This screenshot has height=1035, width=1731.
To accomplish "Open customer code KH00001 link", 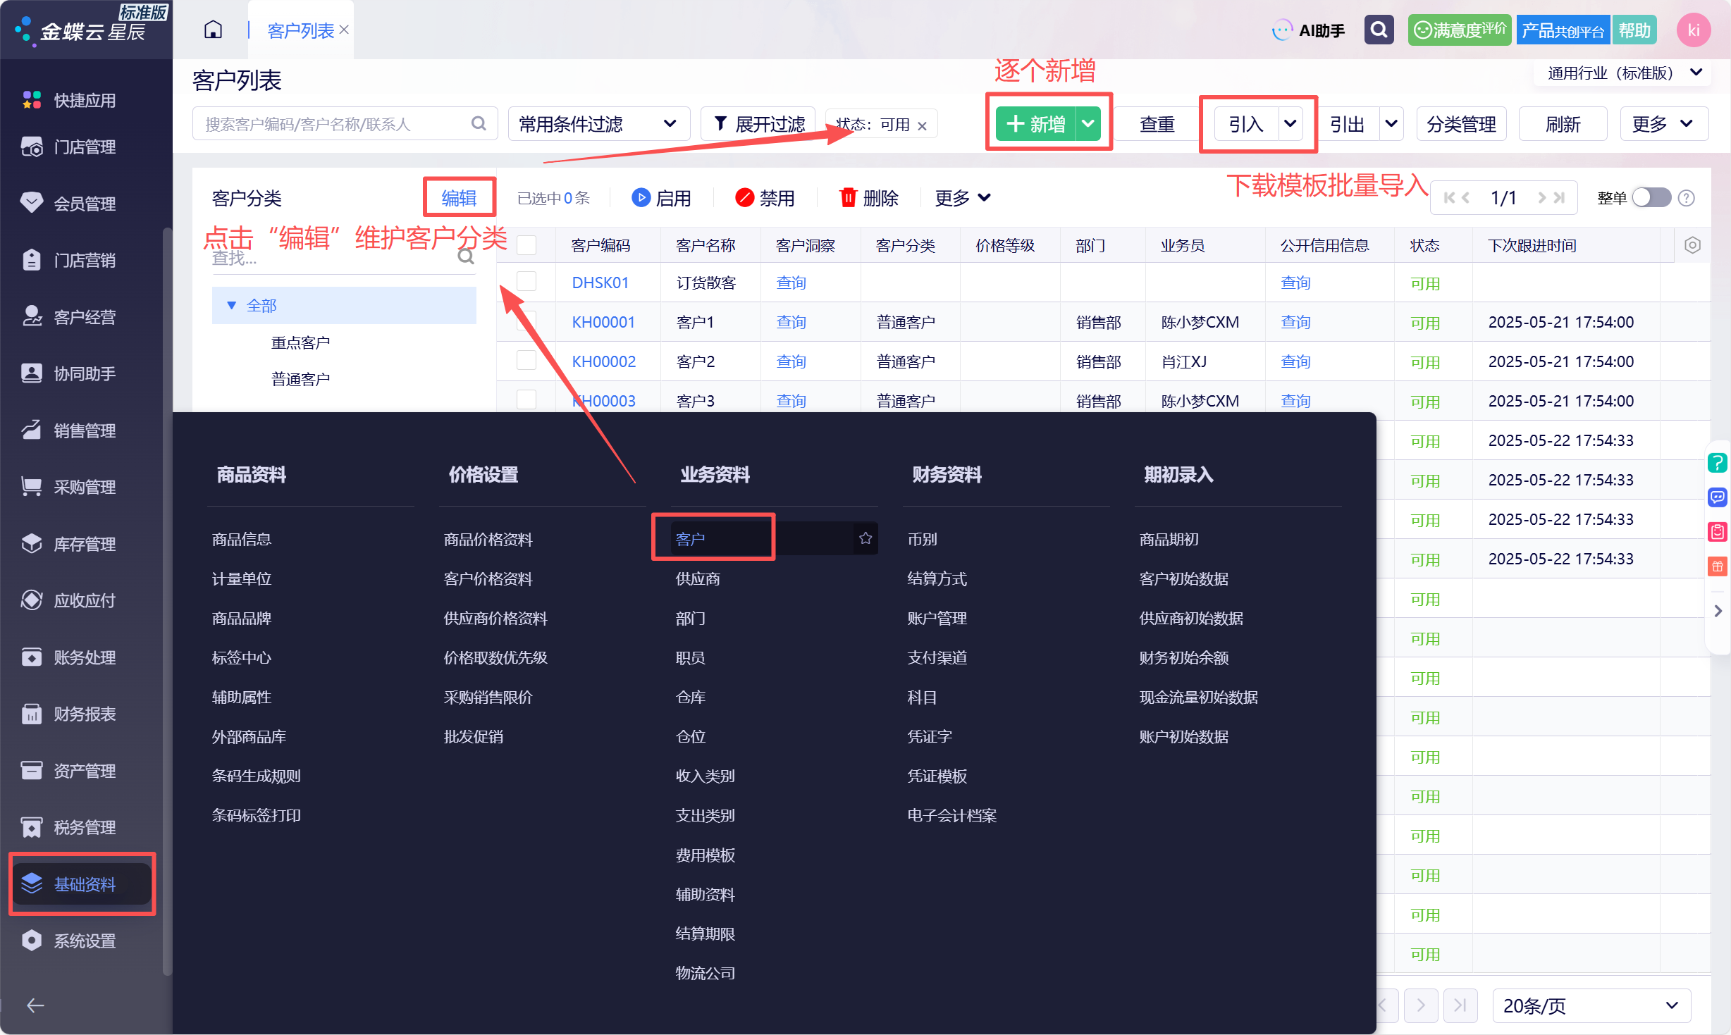I will click(x=603, y=322).
